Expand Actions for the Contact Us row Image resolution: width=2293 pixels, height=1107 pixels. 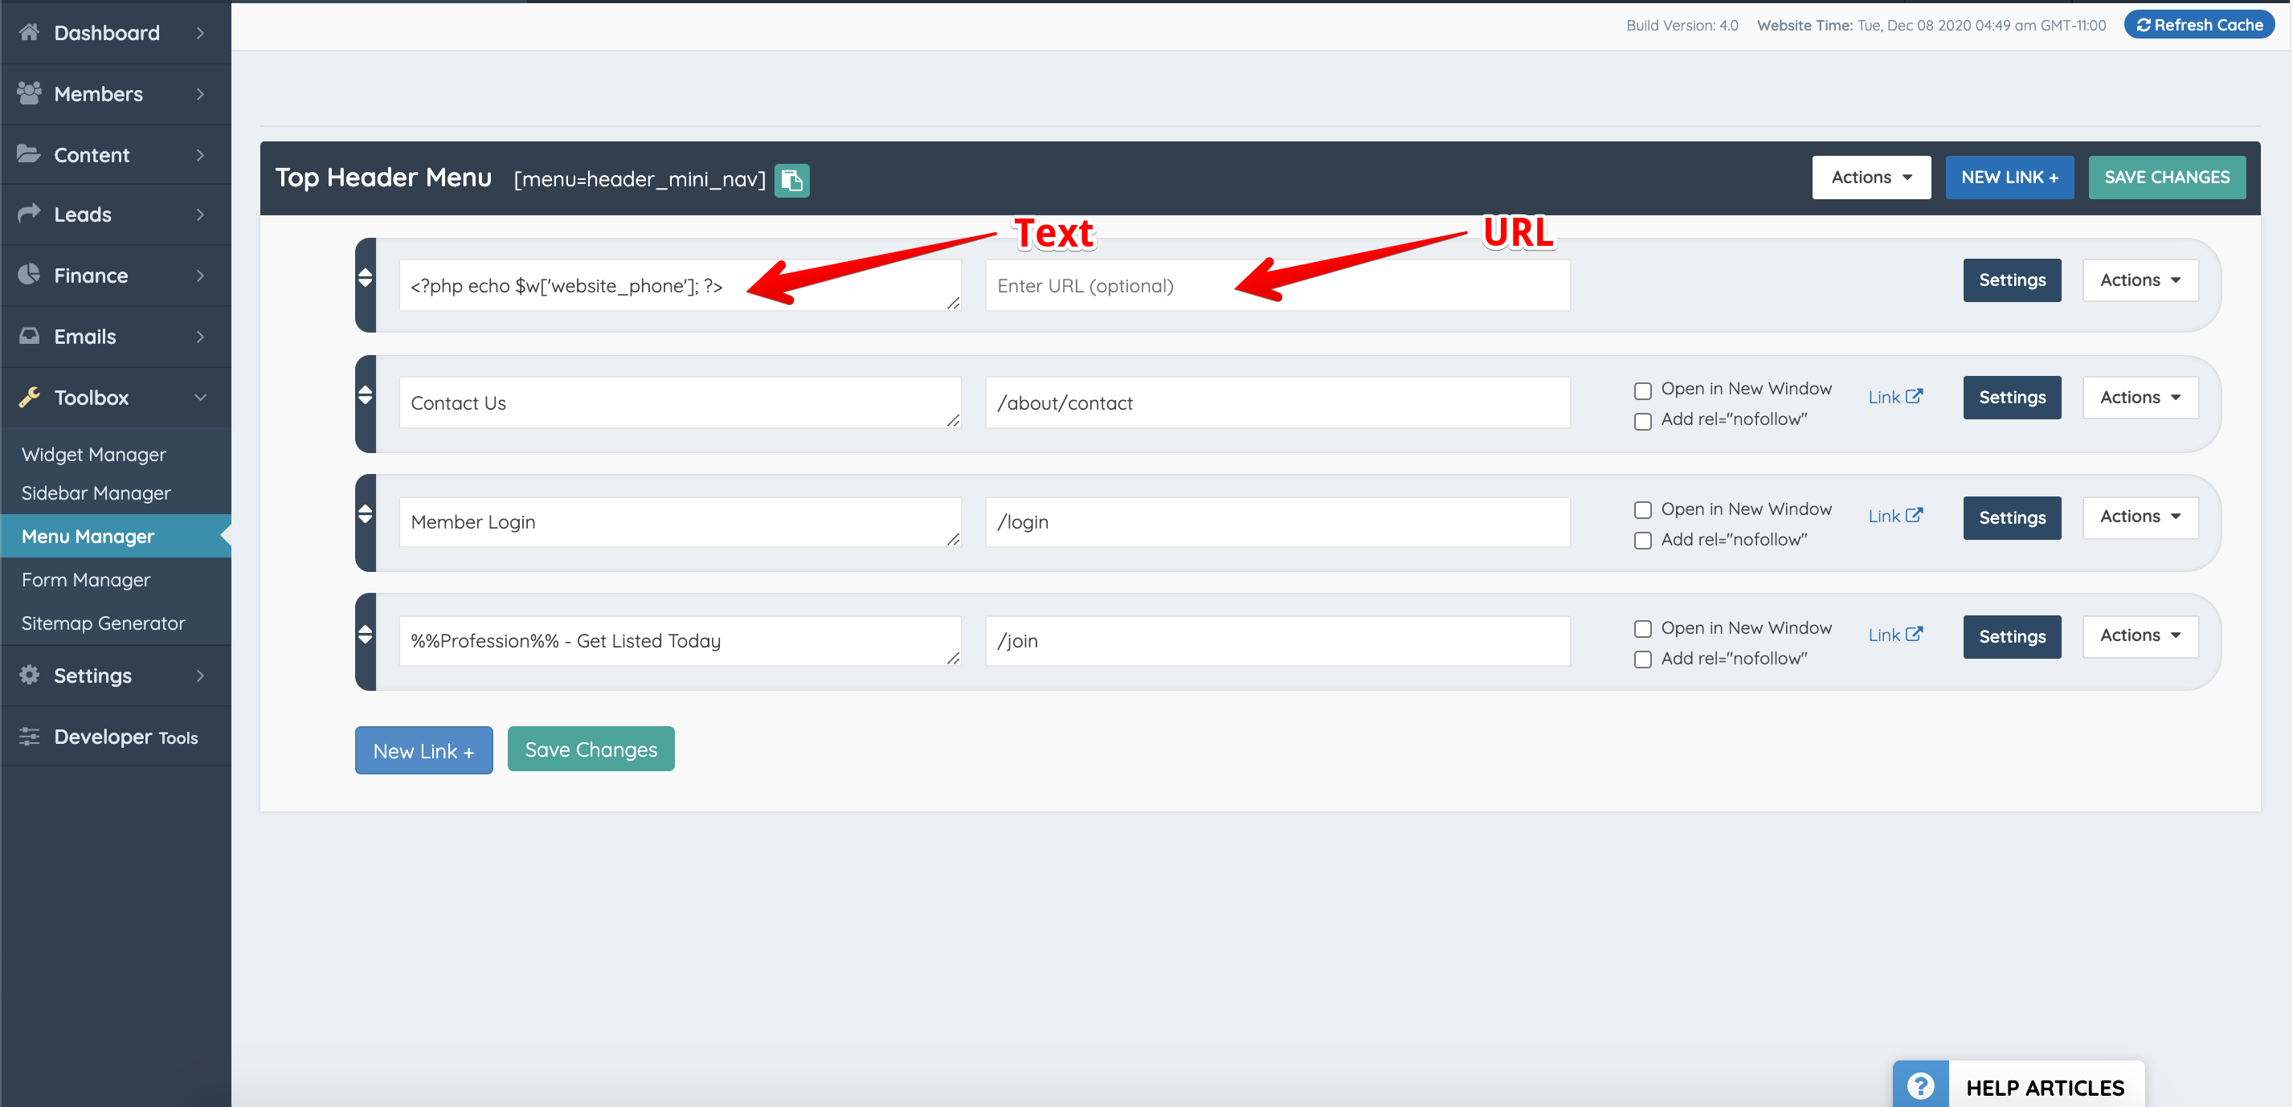coord(2140,397)
